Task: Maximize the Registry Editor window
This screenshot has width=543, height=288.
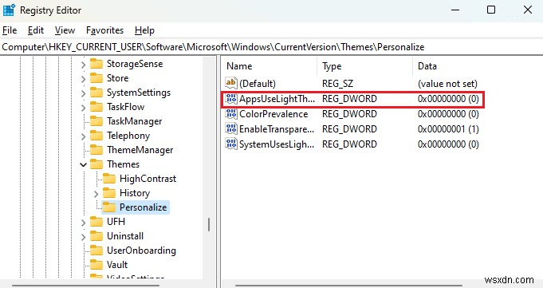Action: click(491, 10)
